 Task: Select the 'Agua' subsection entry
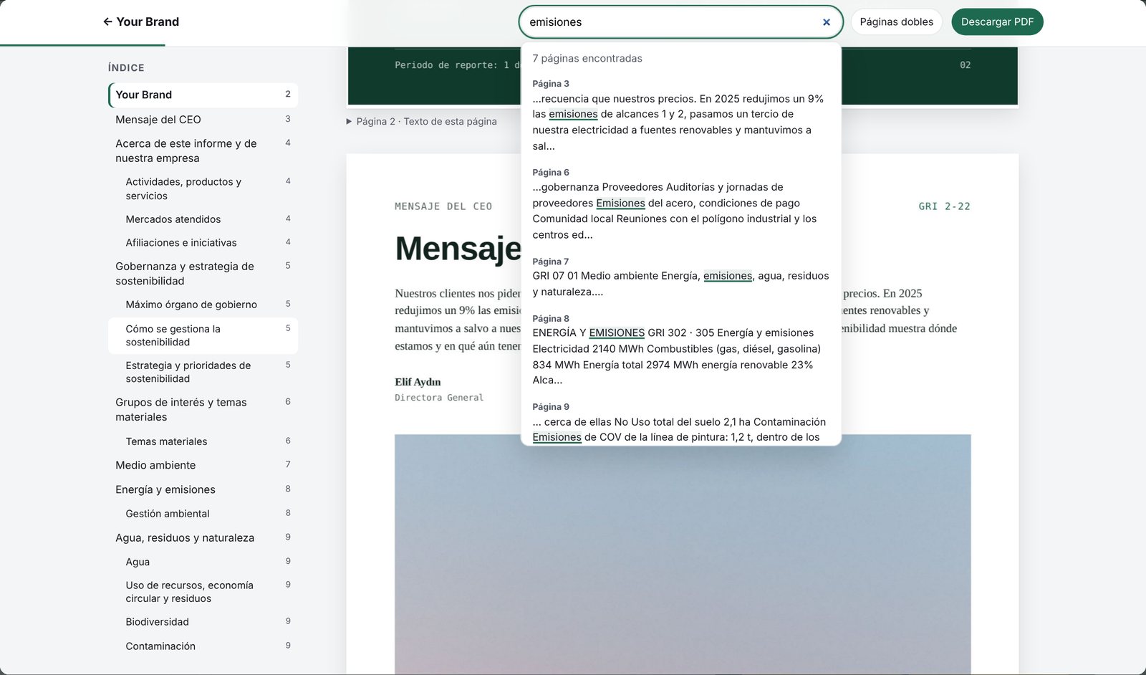[x=203, y=562]
